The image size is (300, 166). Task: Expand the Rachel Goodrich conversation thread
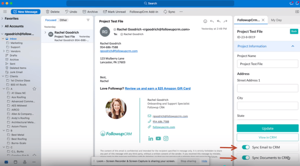(x=45, y=33)
